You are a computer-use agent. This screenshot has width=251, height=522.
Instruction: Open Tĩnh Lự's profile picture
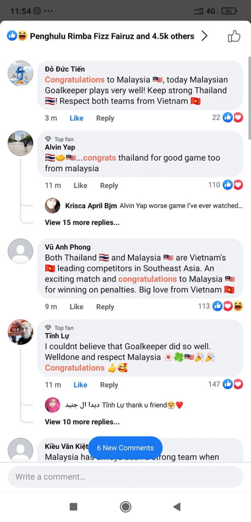[20, 332]
